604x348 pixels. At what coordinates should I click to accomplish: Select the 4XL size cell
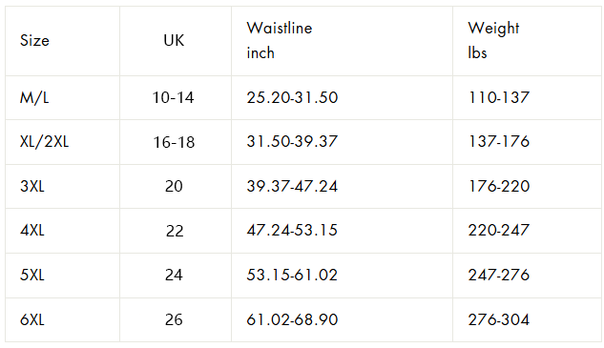[62, 231]
